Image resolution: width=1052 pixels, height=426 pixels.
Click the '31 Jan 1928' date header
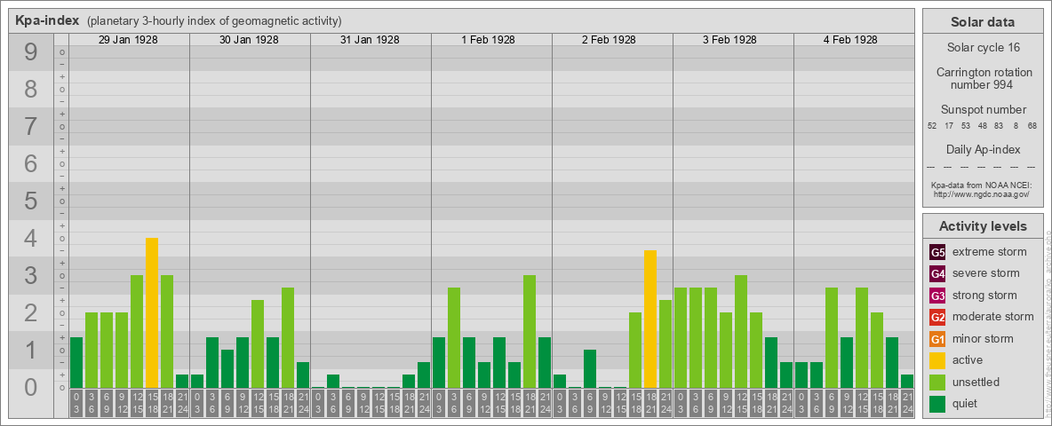pyautogui.click(x=370, y=40)
